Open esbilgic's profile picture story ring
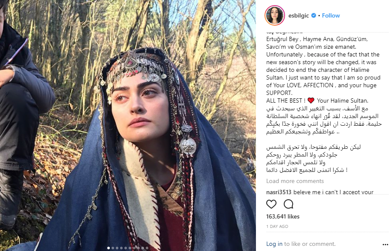This screenshot has width=391, height=251. coord(275,15)
